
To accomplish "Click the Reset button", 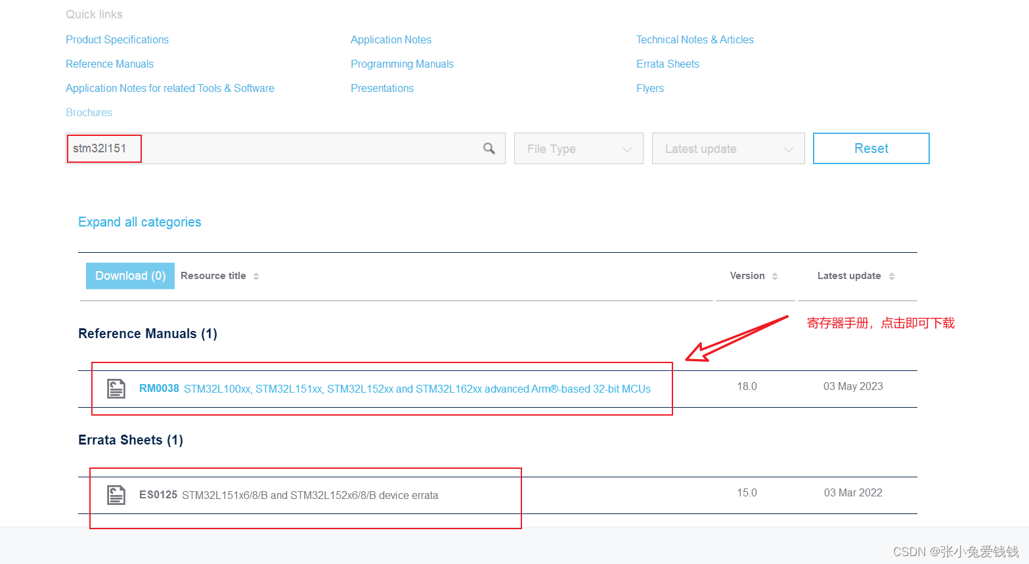I will 871,148.
